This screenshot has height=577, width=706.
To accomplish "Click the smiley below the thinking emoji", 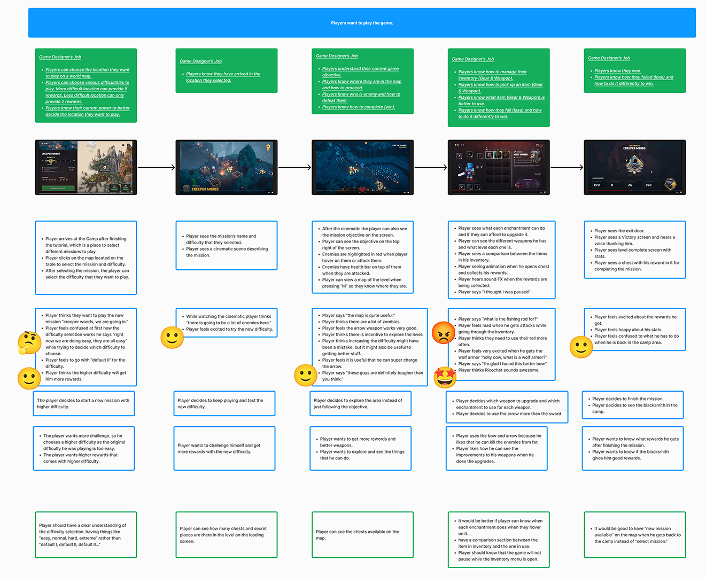I will [x=29, y=378].
